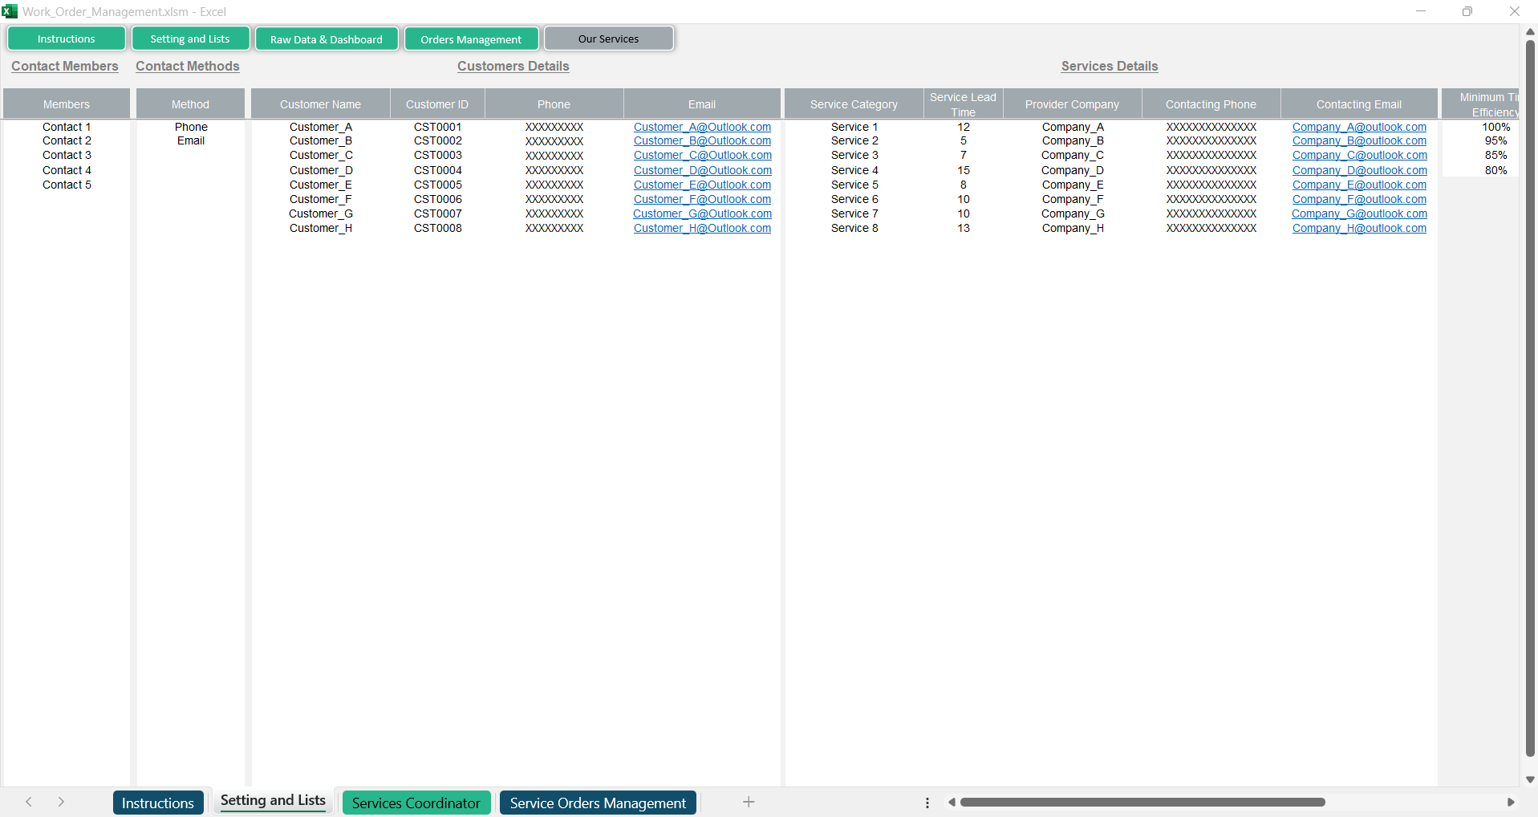Click the Customer_E@Outlook.com hyperlink
1538x817 pixels.
(x=702, y=185)
